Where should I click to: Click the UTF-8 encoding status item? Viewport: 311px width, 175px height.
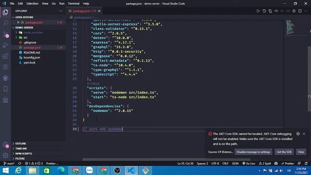(215, 163)
